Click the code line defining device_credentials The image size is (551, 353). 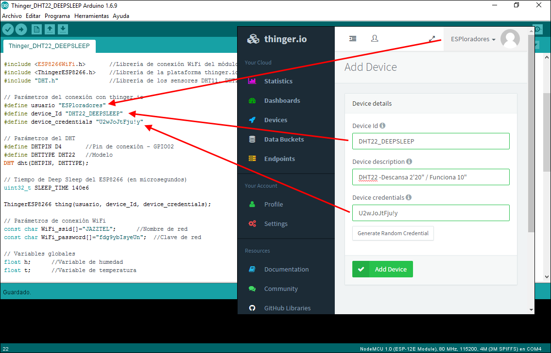pyautogui.click(x=73, y=122)
